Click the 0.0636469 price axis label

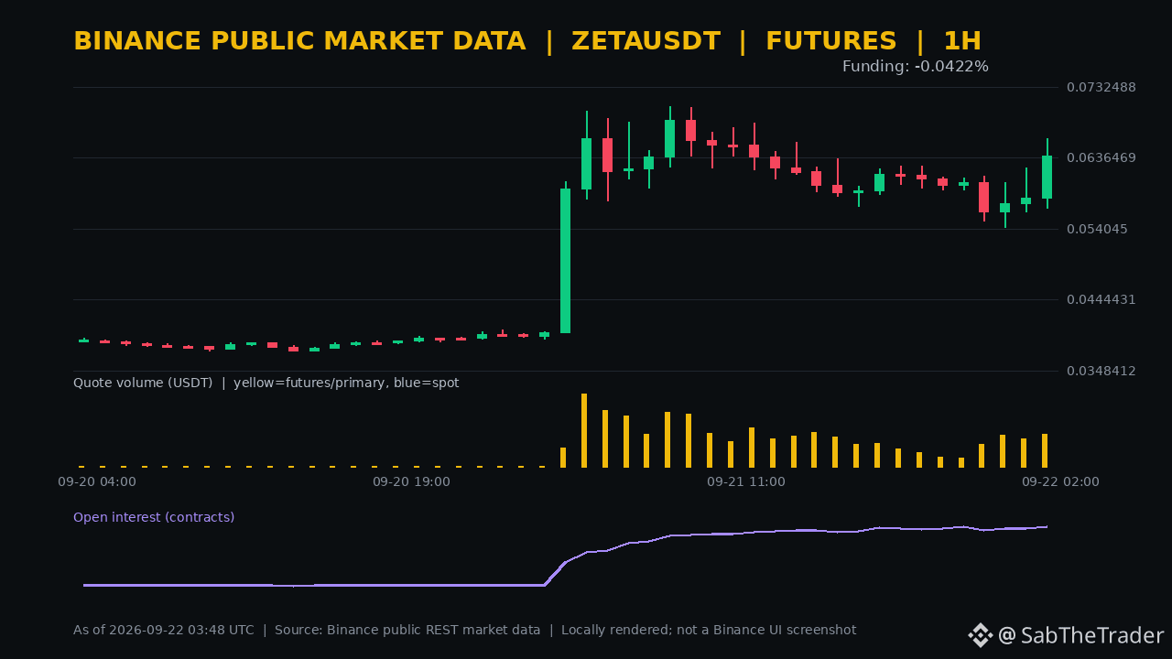tap(1101, 157)
